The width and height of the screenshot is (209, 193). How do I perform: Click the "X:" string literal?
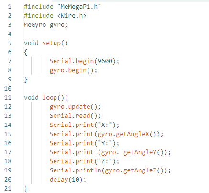click(x=105, y=125)
